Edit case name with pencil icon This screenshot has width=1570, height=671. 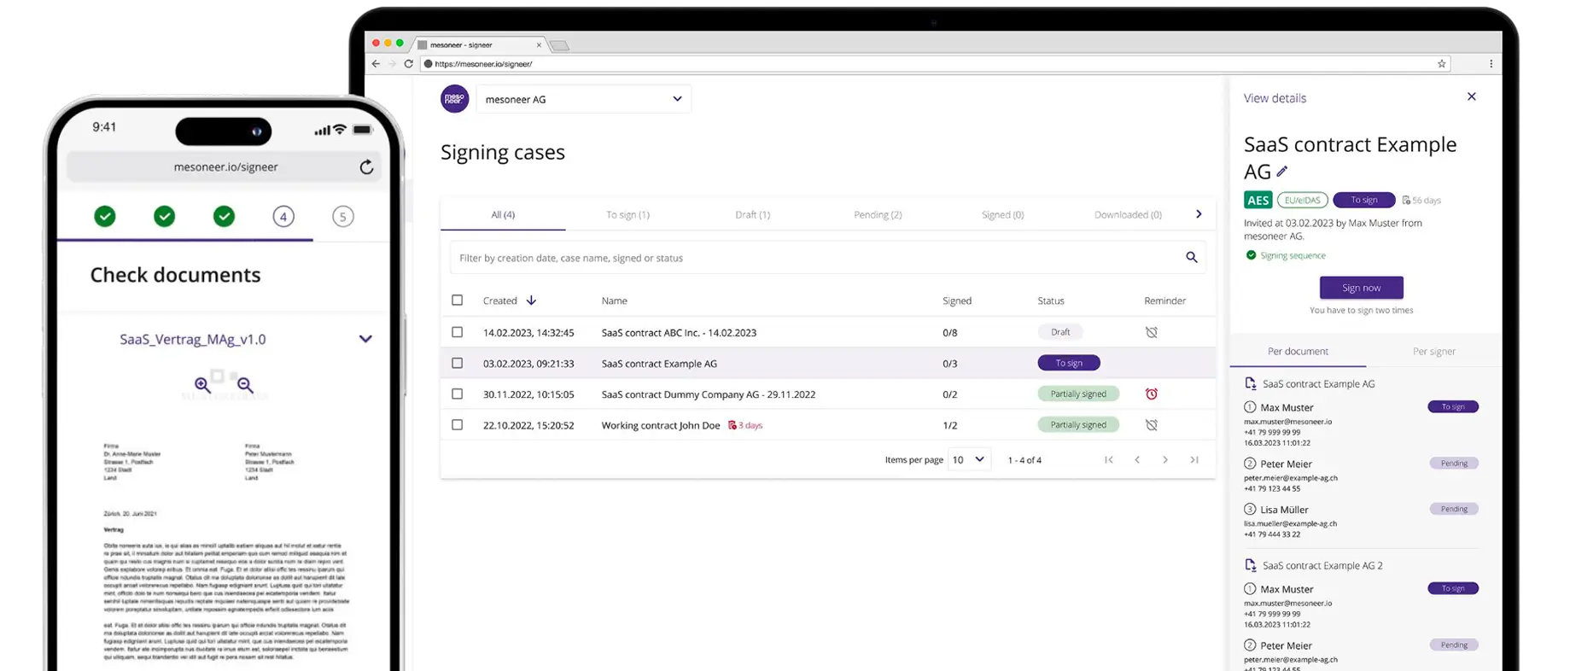pos(1282,172)
